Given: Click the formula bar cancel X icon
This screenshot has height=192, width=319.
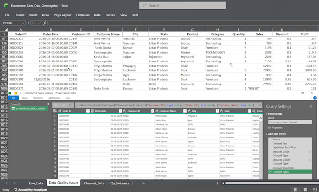Looking at the screenshot, I should point(34,23).
